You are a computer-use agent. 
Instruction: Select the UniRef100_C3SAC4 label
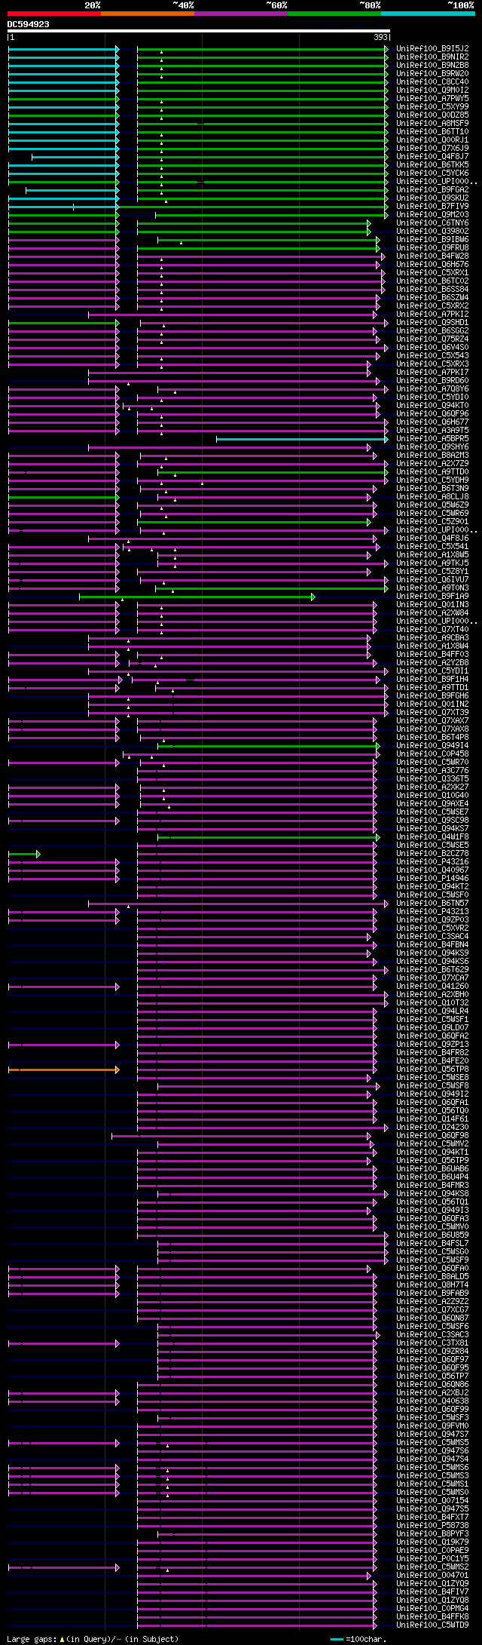click(432, 936)
